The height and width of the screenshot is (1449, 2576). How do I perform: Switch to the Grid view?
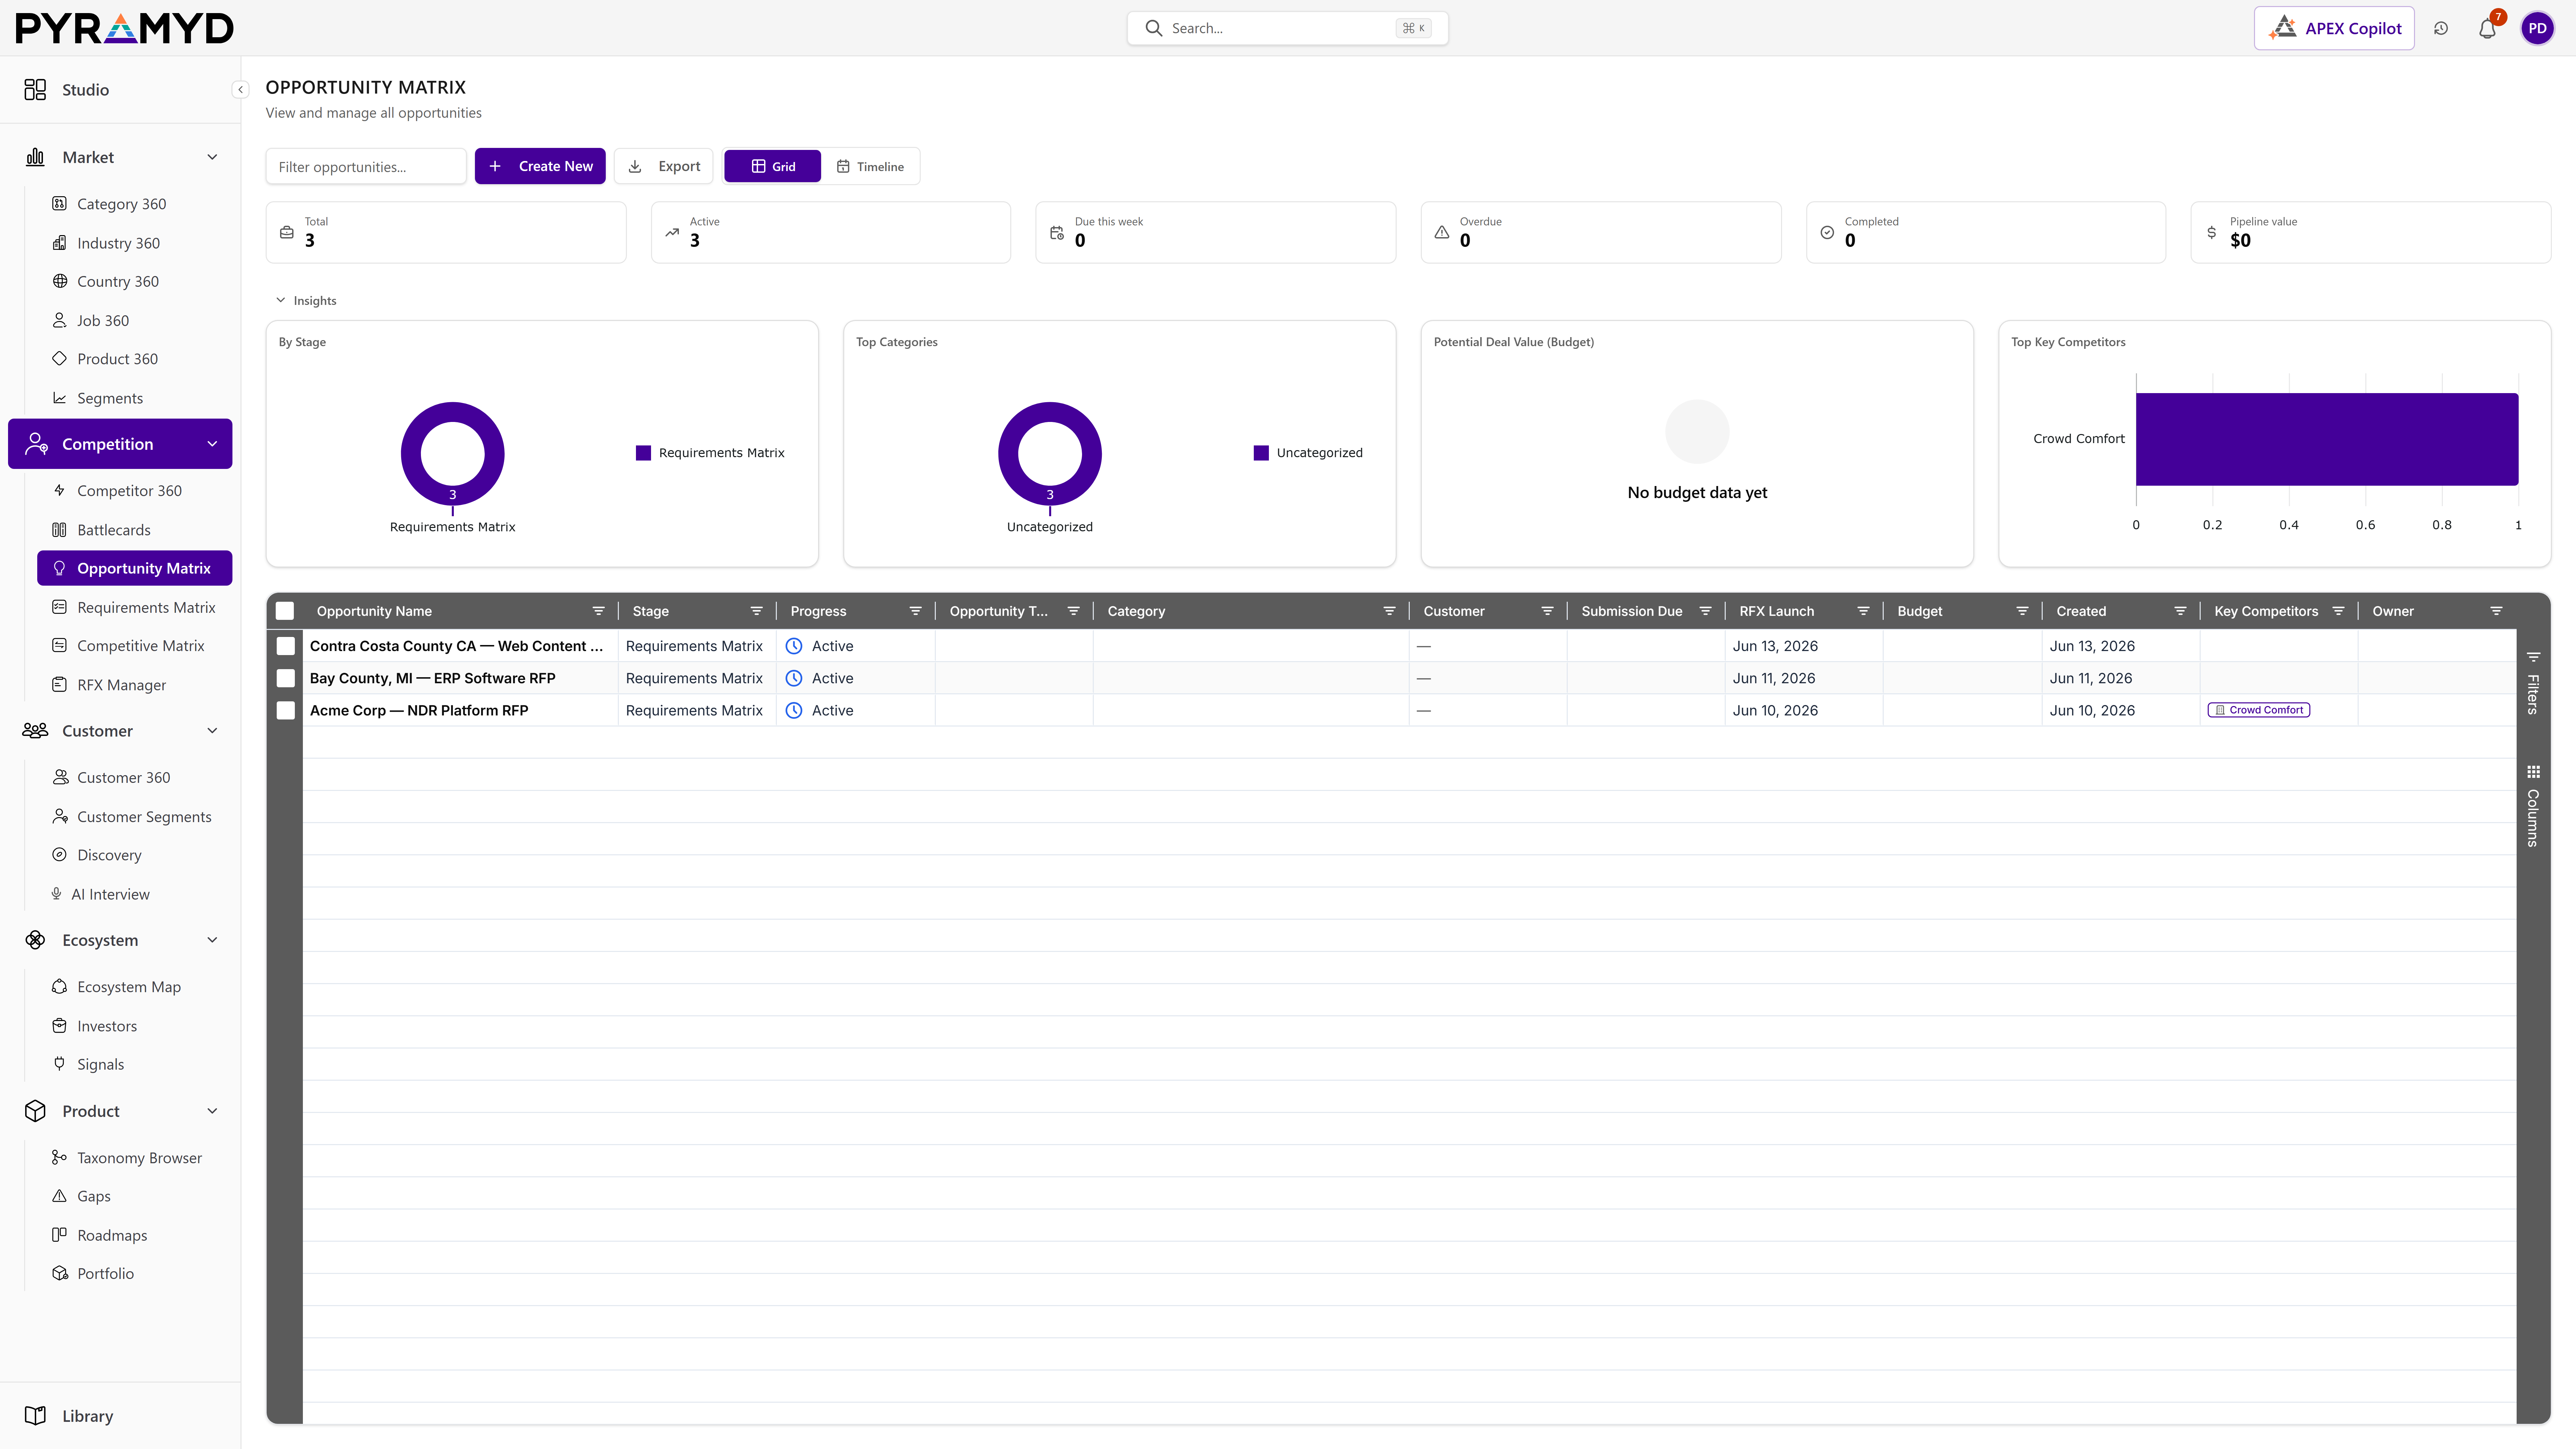coord(772,166)
